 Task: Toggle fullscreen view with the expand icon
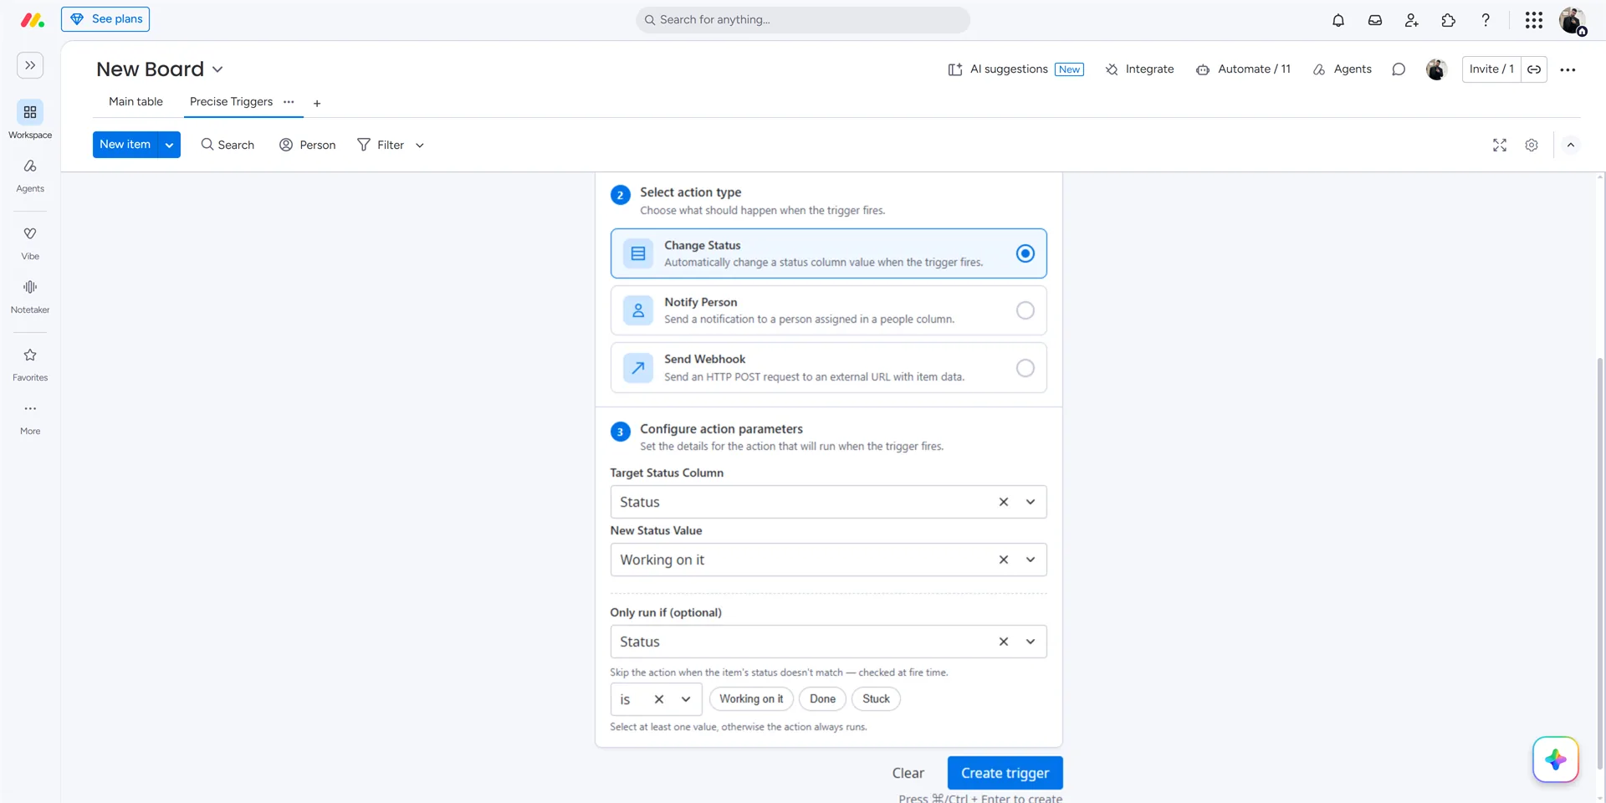pos(1500,146)
